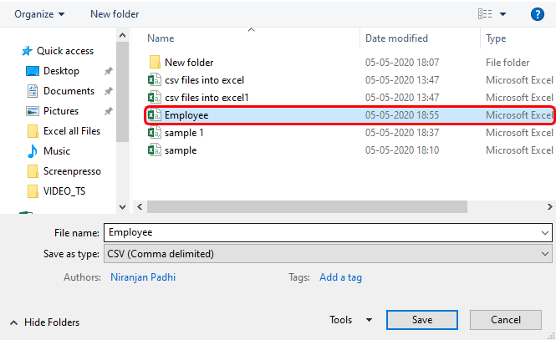Open the view options icon

pos(485,14)
